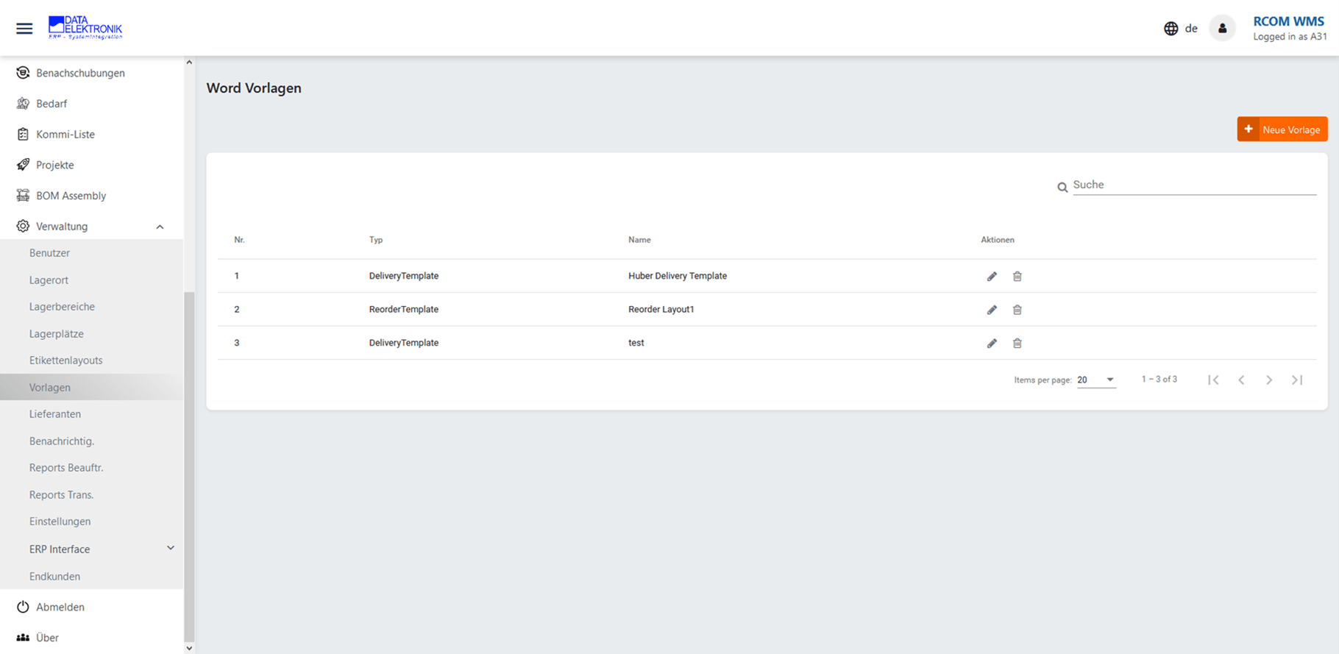Go to the last page of results
This screenshot has width=1339, height=654.
[1297, 380]
